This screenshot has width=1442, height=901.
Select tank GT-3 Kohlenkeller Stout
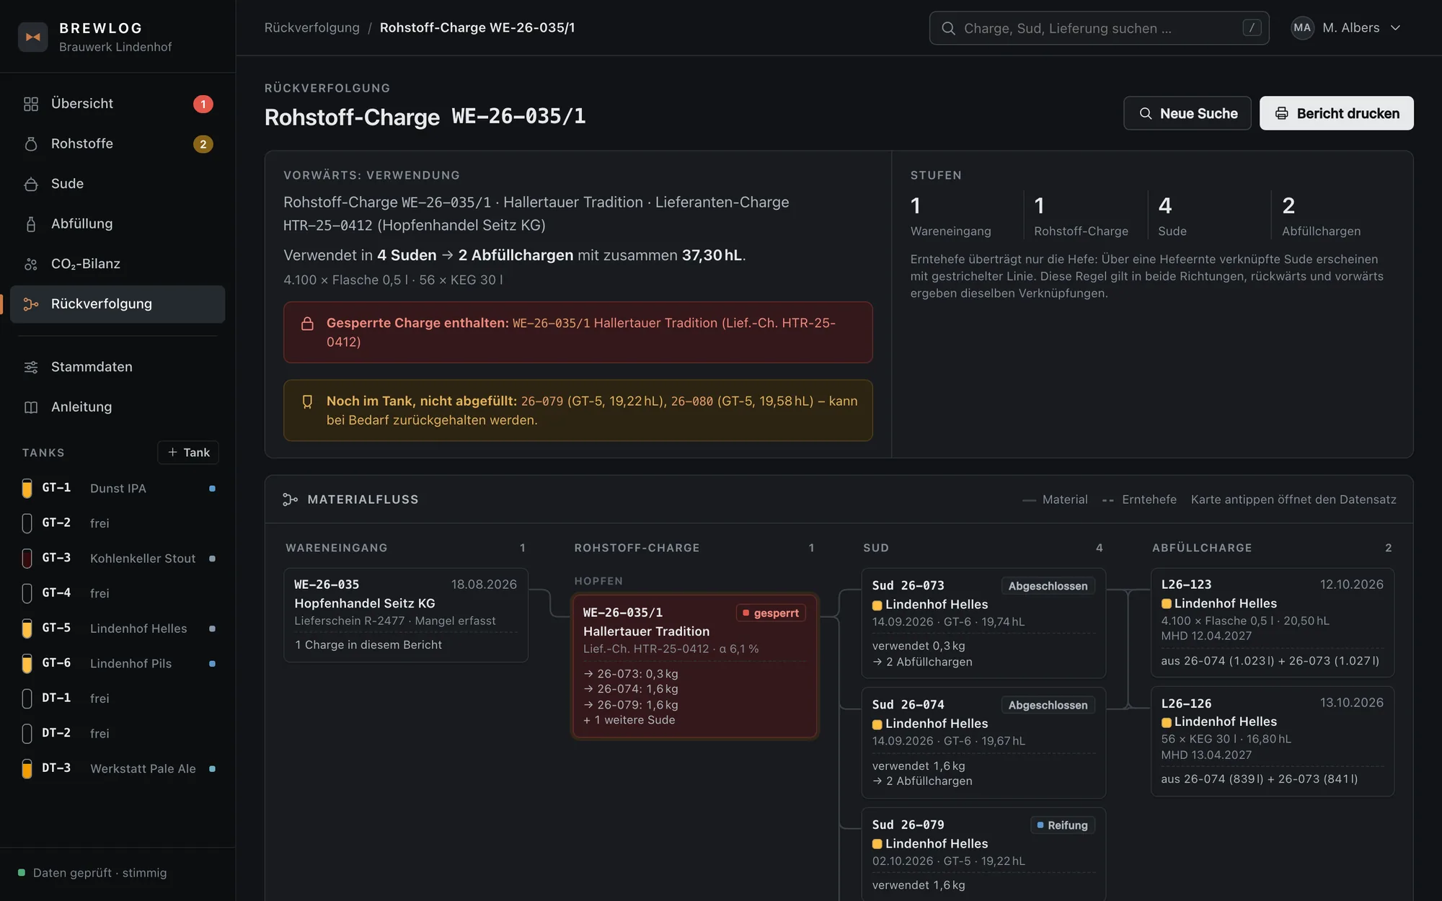[119, 559]
